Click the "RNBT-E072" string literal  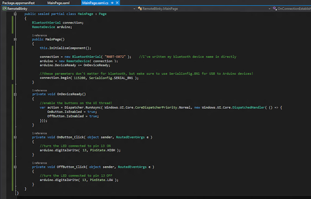click(115, 57)
